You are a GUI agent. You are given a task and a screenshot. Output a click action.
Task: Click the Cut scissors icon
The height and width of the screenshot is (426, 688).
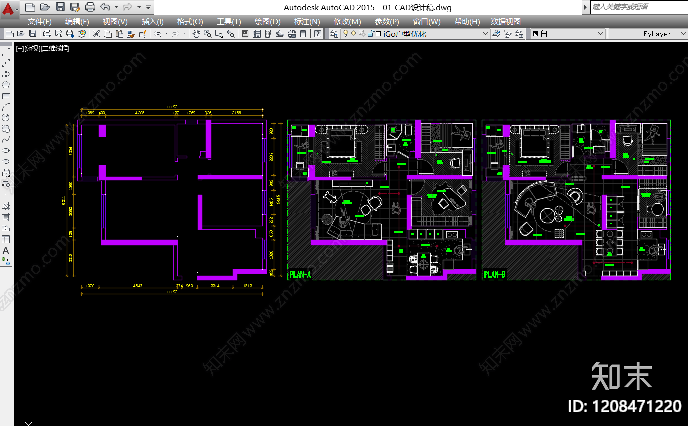click(x=96, y=34)
